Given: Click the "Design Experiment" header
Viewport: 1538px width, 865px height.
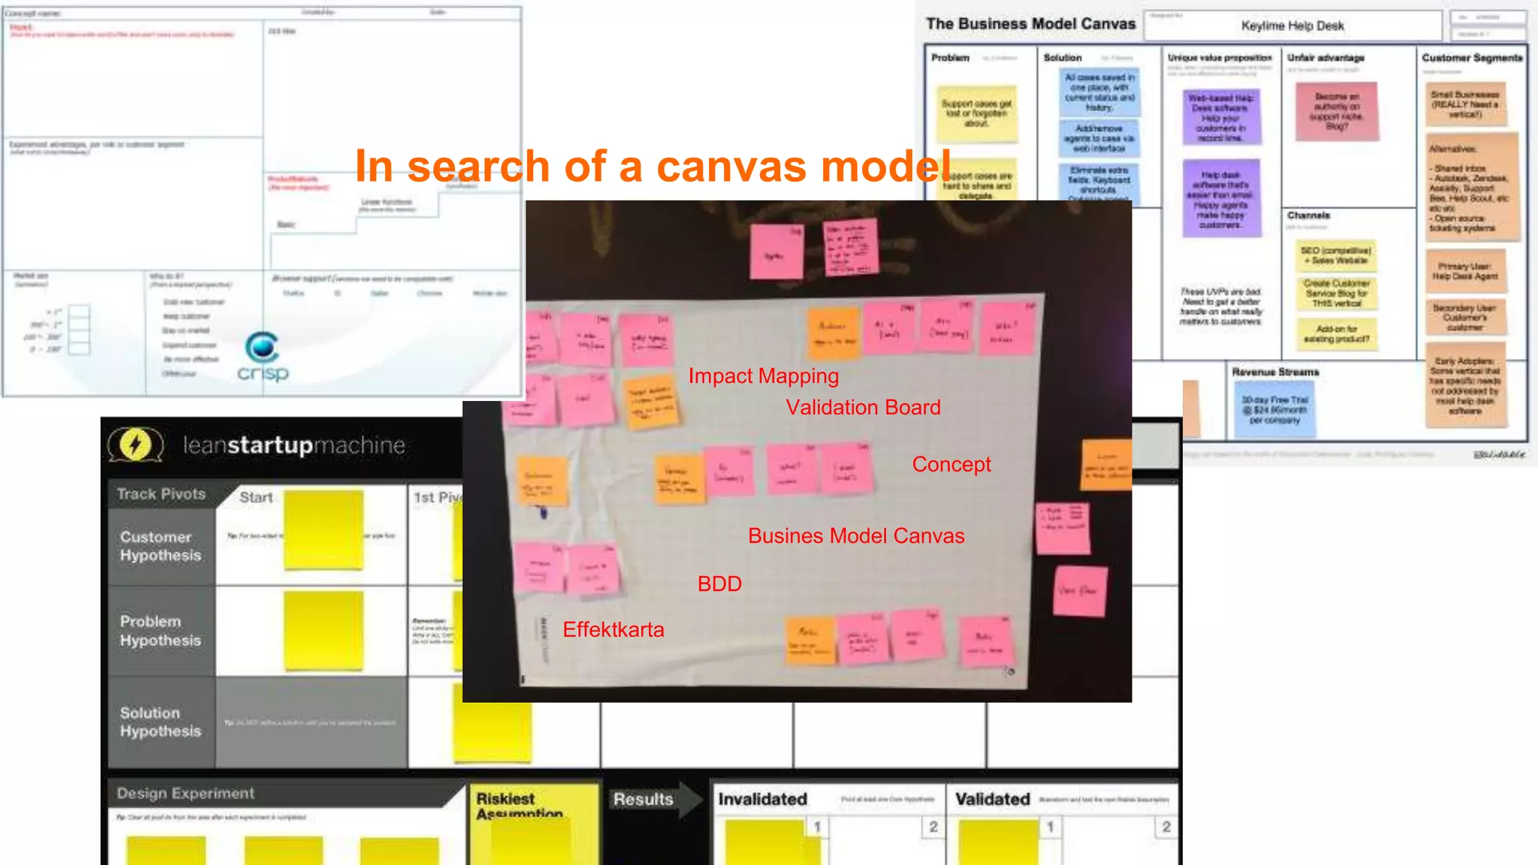Looking at the screenshot, I should 185,793.
